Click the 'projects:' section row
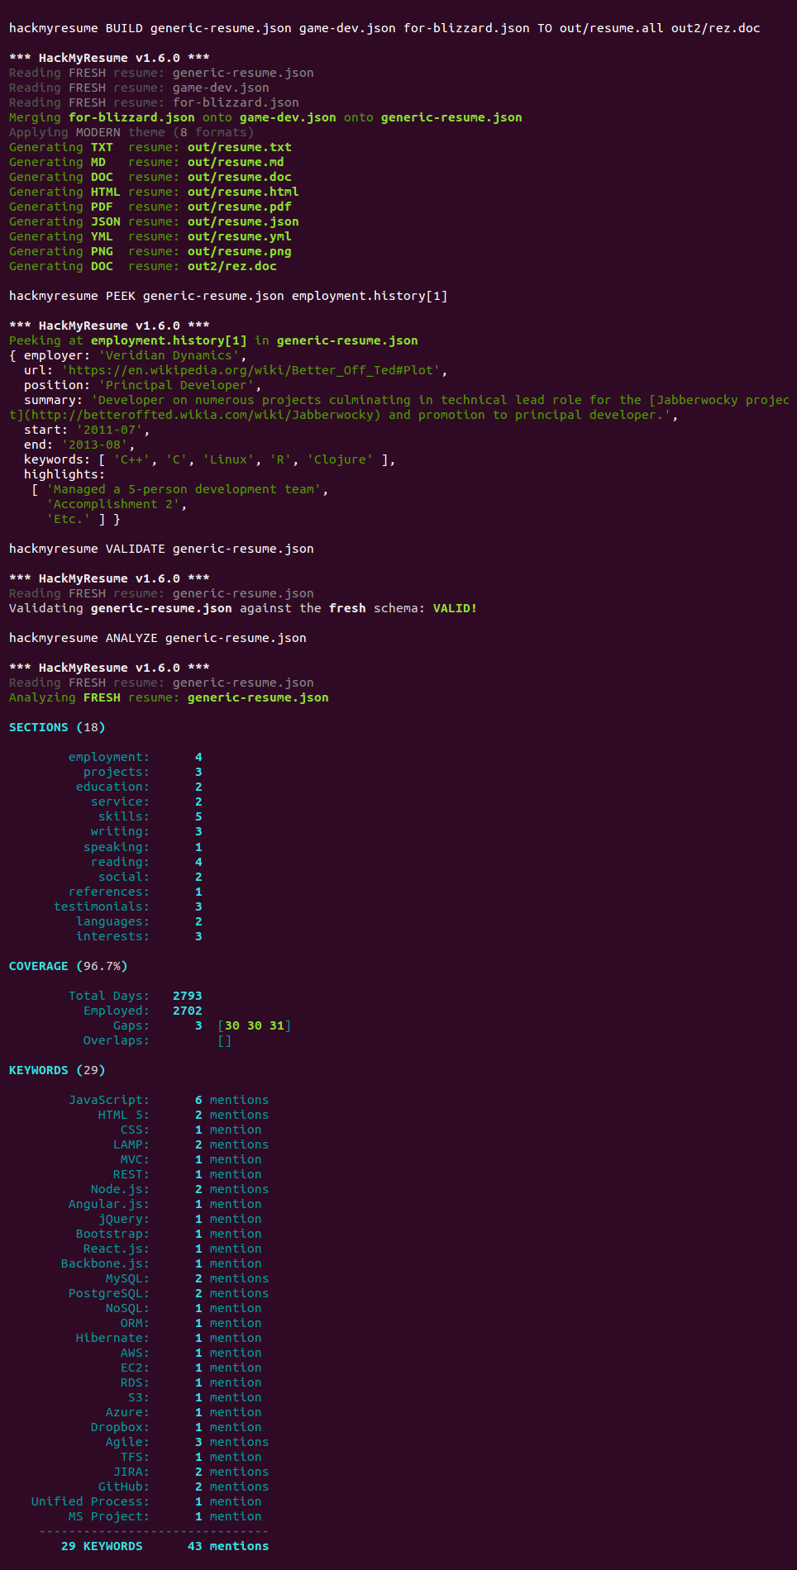The image size is (797, 1570). (x=143, y=772)
